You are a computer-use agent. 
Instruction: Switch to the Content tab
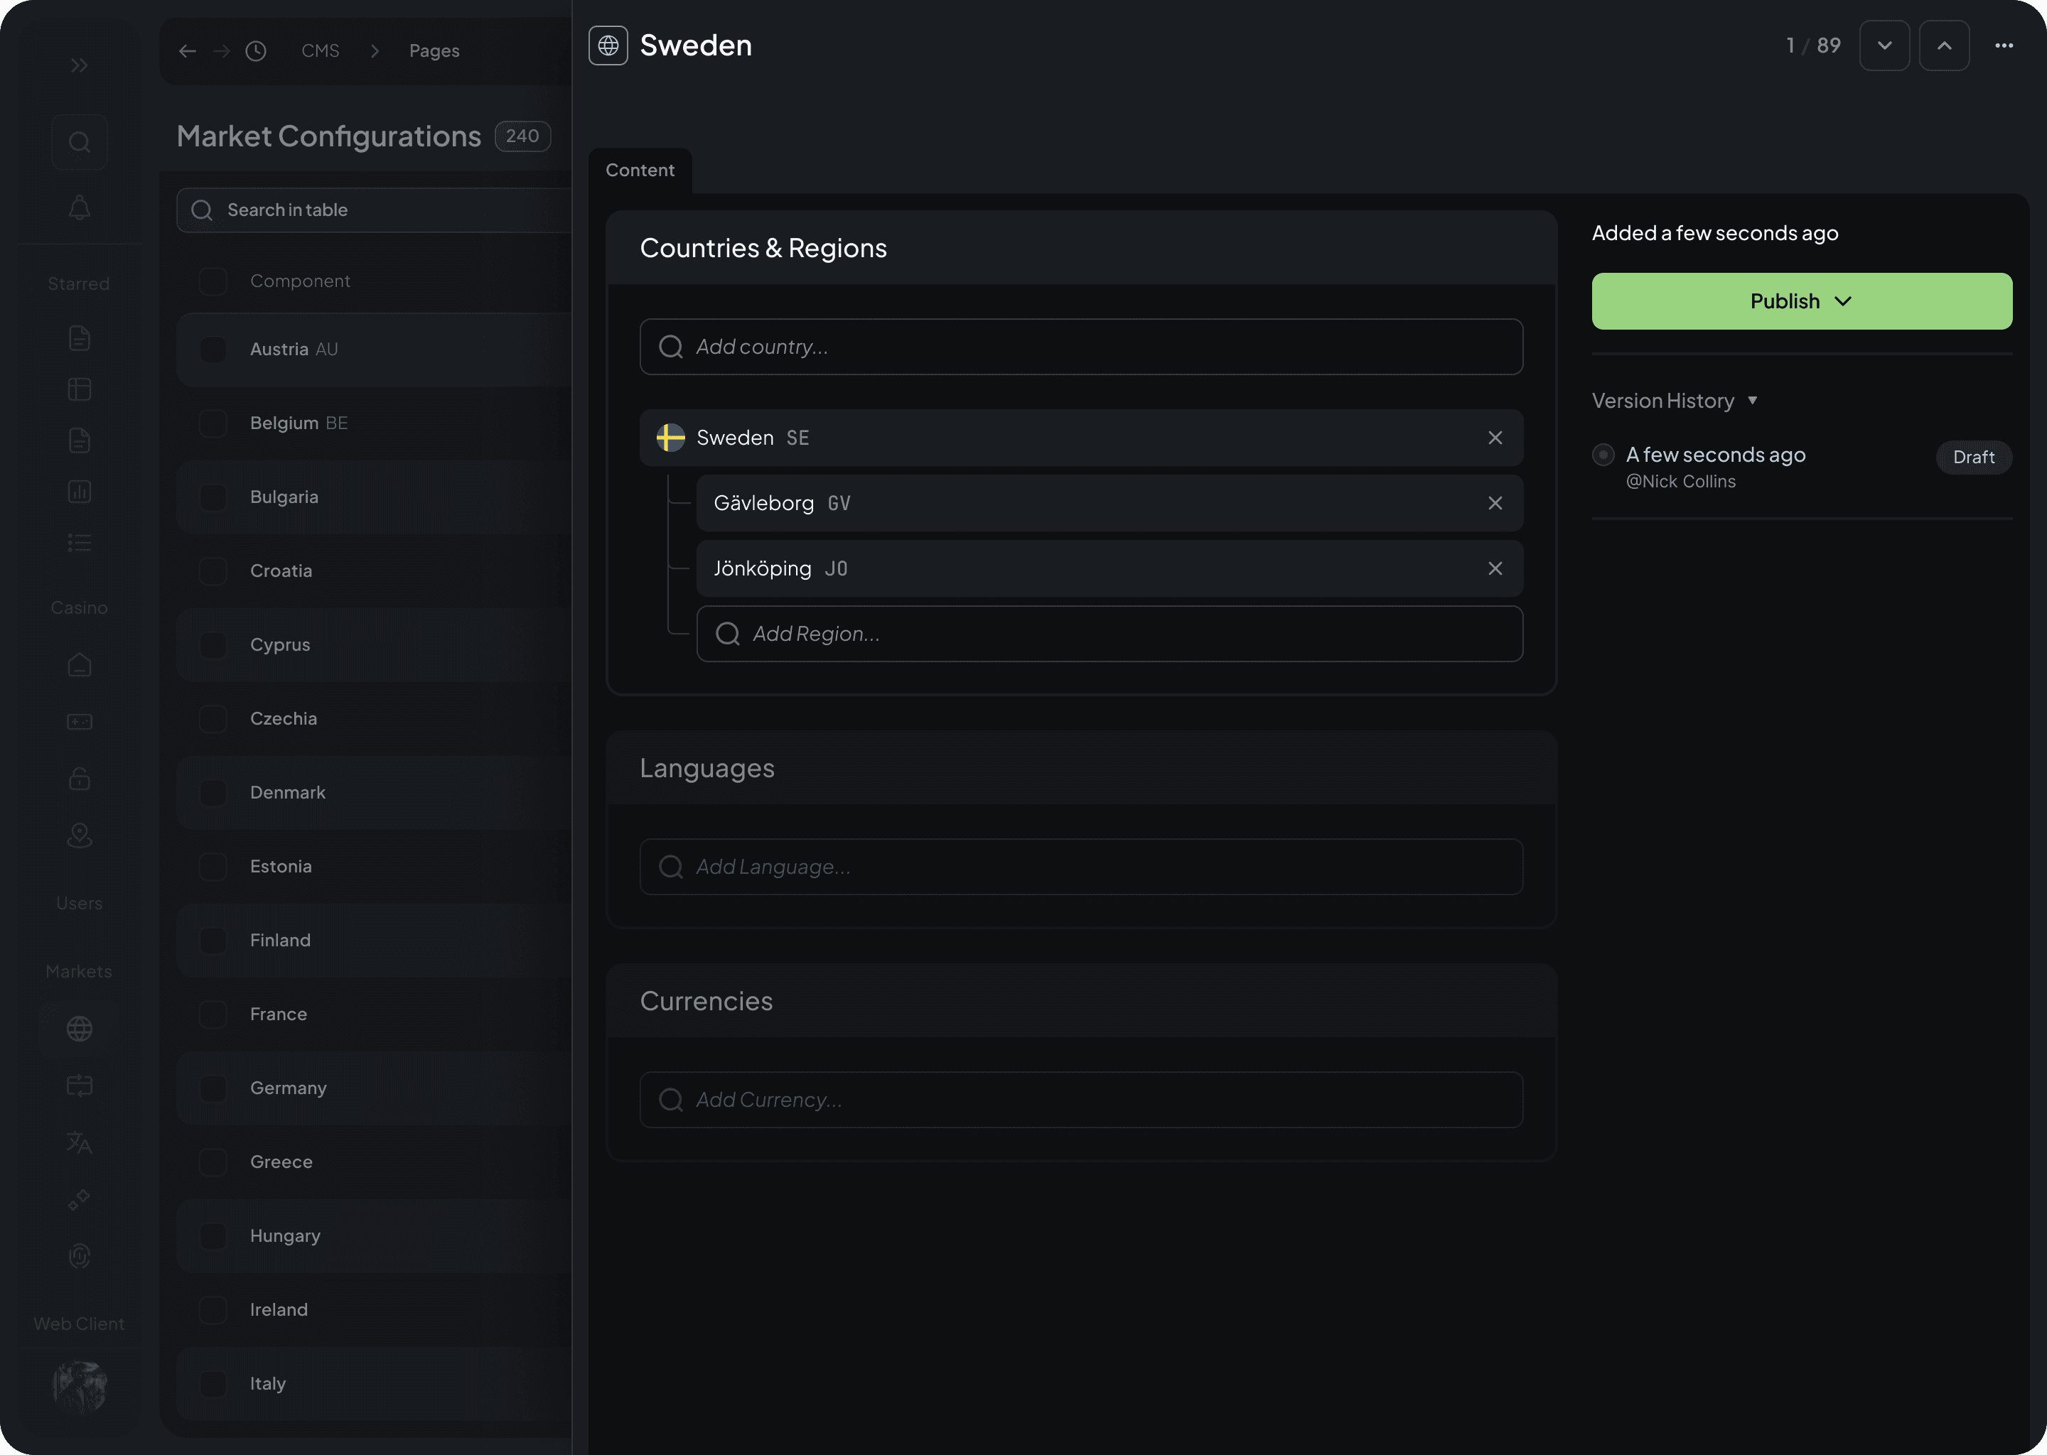click(x=640, y=171)
